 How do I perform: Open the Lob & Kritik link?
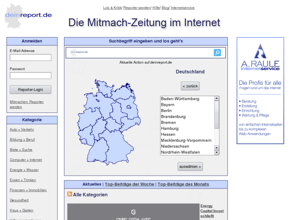click(x=112, y=8)
